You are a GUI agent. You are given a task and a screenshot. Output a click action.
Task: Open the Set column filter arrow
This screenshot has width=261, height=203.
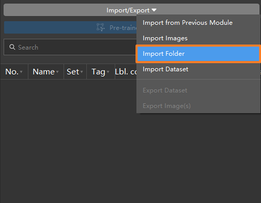[x=82, y=72]
